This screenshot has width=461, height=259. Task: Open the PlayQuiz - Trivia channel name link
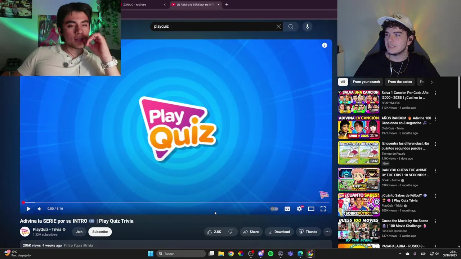(x=47, y=230)
